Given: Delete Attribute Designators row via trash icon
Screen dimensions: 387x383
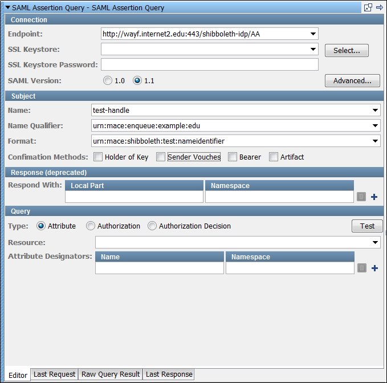Looking at the screenshot, I should pyautogui.click(x=362, y=268).
